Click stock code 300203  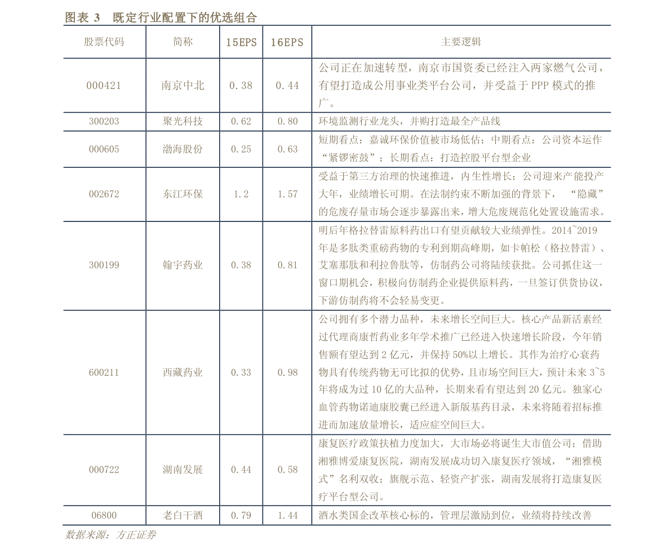coord(104,121)
